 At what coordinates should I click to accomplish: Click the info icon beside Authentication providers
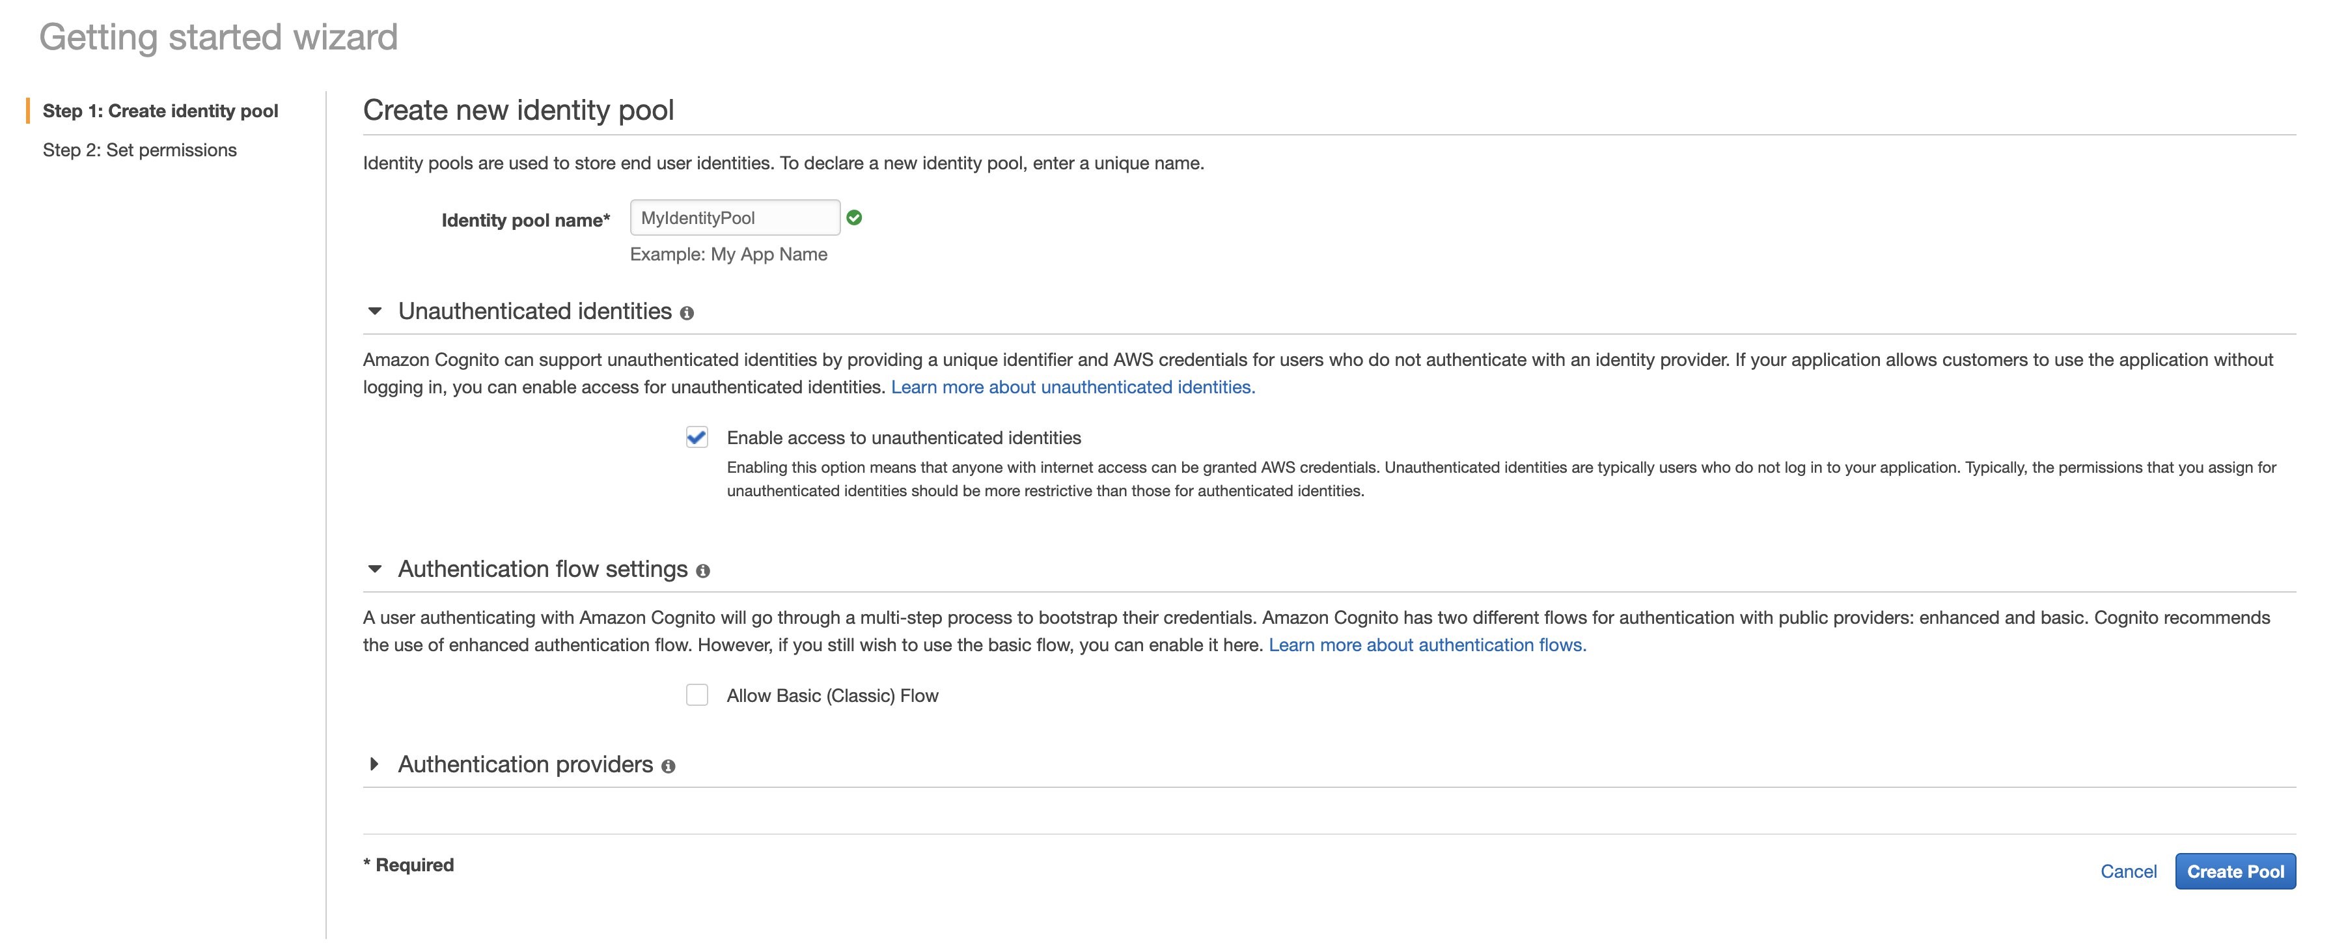click(669, 767)
